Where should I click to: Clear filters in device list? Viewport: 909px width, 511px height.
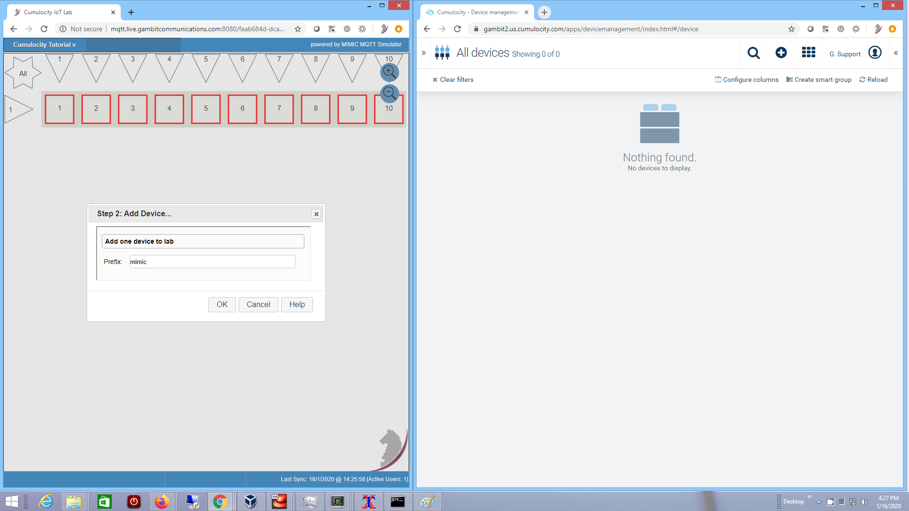[x=453, y=79]
